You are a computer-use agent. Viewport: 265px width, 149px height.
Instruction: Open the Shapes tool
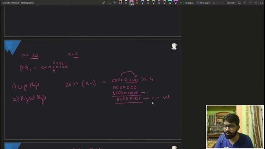189,3
